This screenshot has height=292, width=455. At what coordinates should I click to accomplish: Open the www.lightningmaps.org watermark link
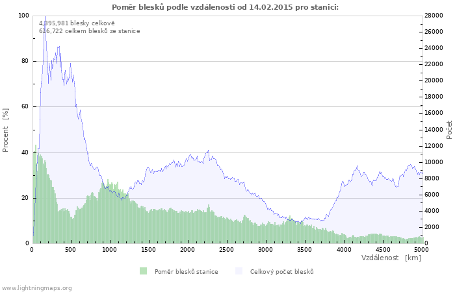tap(36, 287)
